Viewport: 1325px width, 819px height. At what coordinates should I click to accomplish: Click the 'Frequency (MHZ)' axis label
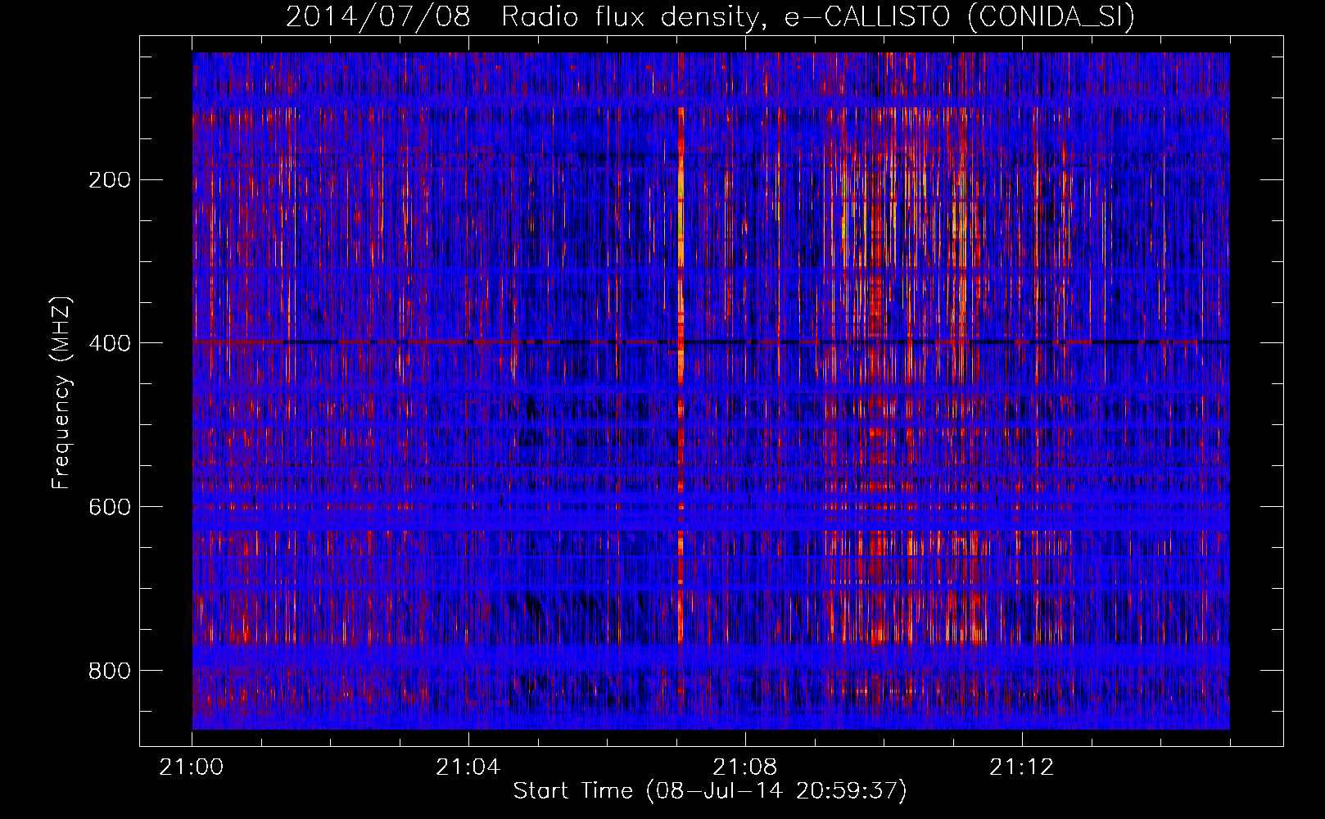tap(61, 393)
